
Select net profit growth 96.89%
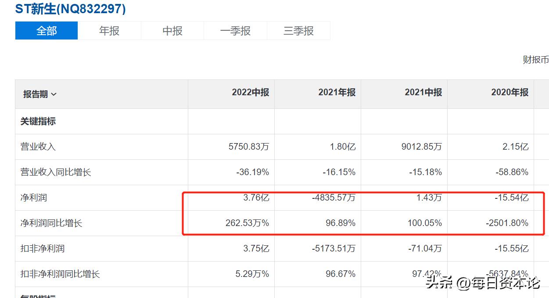pyautogui.click(x=341, y=223)
